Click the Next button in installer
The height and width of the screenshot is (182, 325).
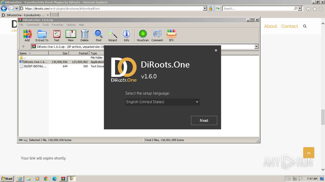pyautogui.click(x=204, y=121)
